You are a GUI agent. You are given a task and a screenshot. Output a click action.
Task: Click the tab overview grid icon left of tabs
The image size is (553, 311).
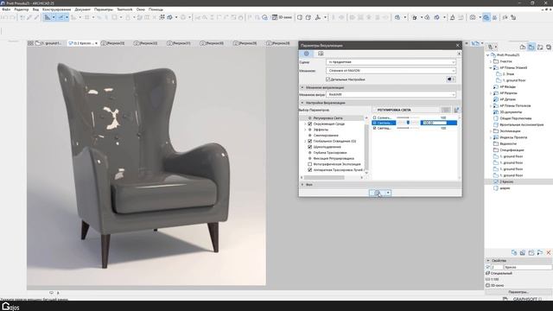tap(31, 43)
